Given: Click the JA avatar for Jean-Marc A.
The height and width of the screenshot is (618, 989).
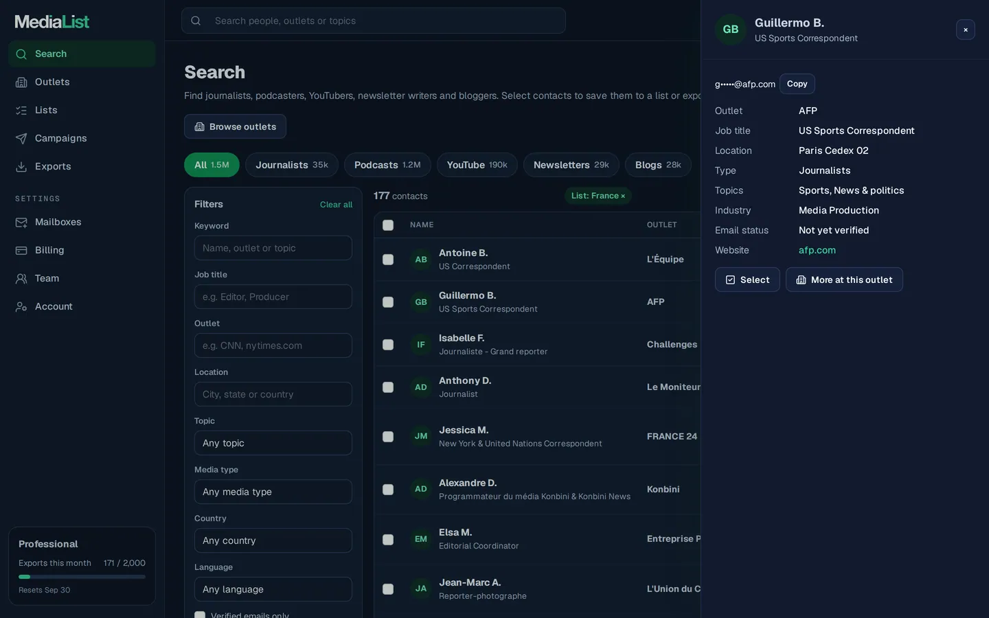Looking at the screenshot, I should (421, 588).
